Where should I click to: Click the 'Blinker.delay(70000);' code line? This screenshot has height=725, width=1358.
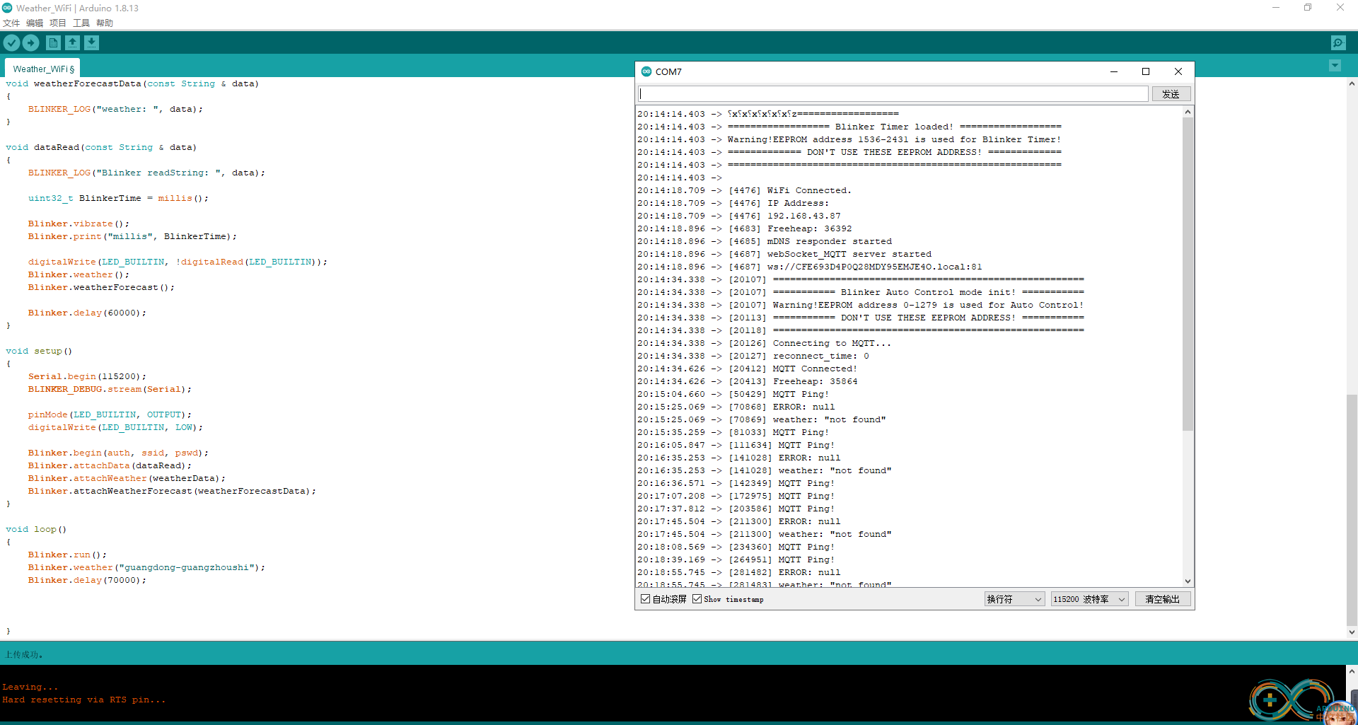point(87,580)
